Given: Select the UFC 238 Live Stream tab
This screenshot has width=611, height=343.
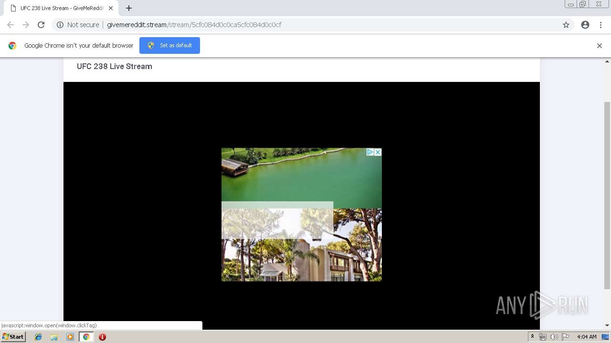Looking at the screenshot, I should (62, 8).
